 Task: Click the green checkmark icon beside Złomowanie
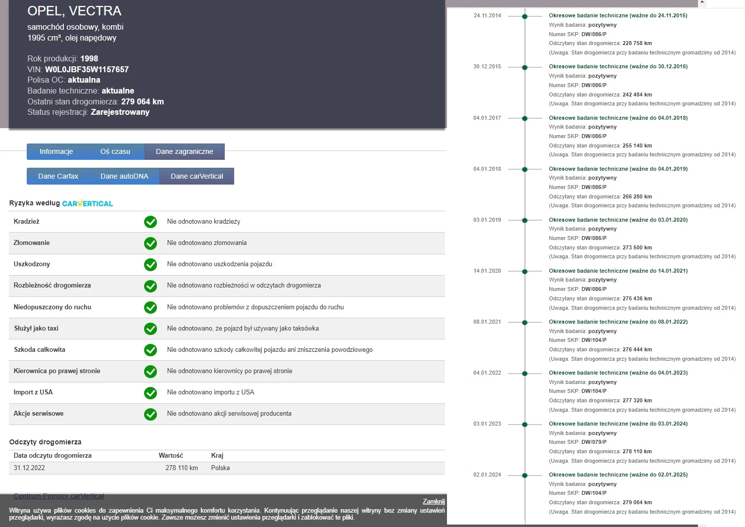click(150, 243)
